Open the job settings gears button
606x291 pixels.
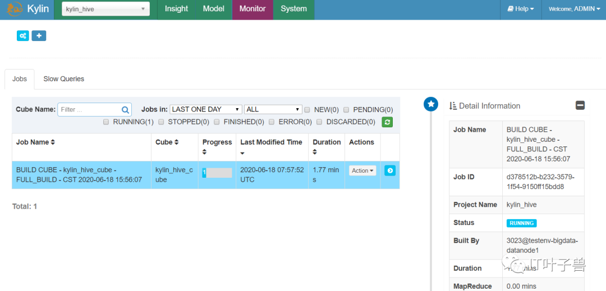point(23,36)
